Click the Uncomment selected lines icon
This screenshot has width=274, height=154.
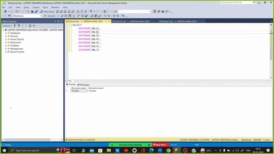[108, 16]
